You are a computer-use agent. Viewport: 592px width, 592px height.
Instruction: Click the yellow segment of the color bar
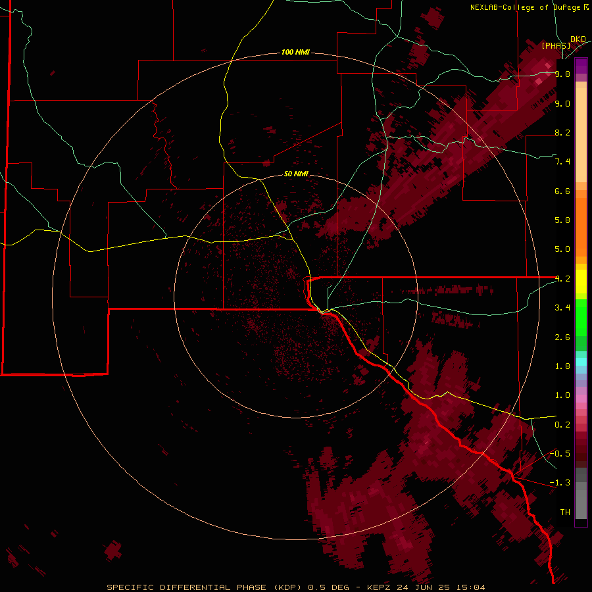tap(581, 282)
